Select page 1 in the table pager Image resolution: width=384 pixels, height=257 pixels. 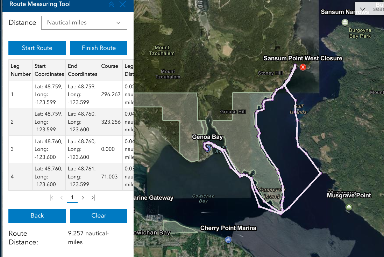click(x=72, y=198)
